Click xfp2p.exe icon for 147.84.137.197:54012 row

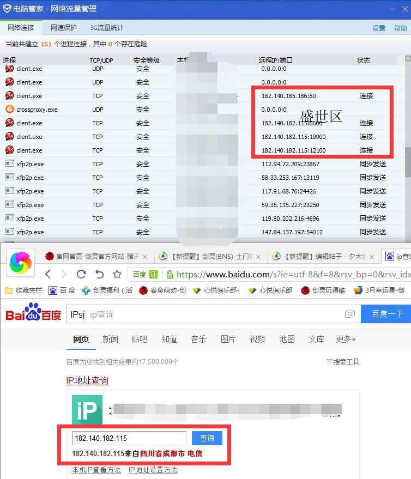[x=10, y=232]
